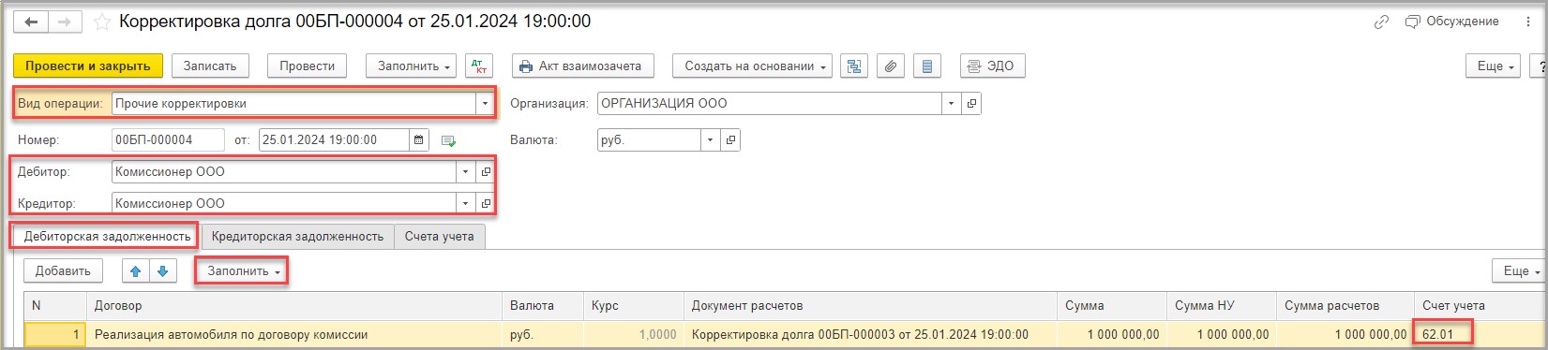Screen dimensions: 1548x350
Task: Click the Номер input field
Action: (168, 140)
